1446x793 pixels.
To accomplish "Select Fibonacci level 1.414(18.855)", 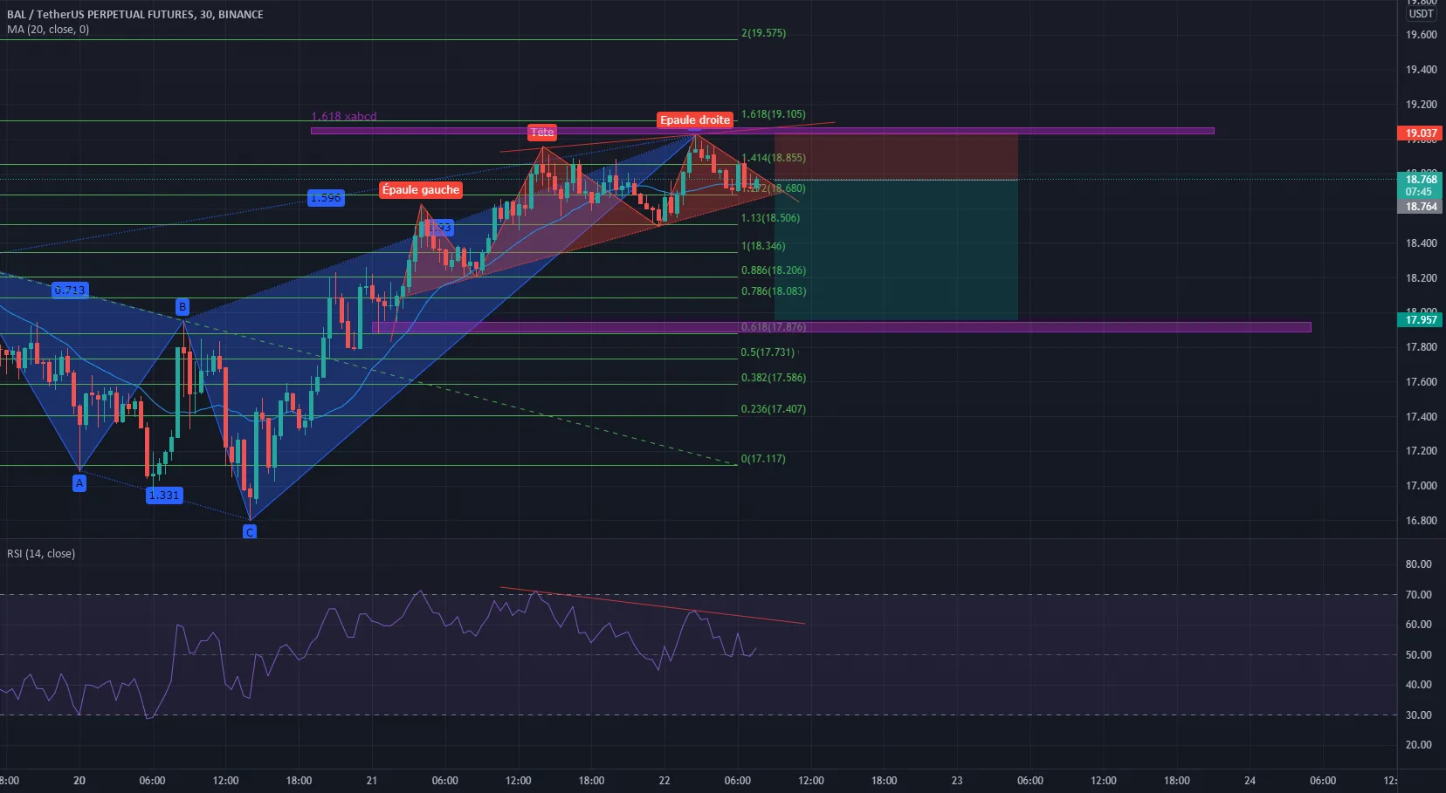I will click(x=774, y=158).
